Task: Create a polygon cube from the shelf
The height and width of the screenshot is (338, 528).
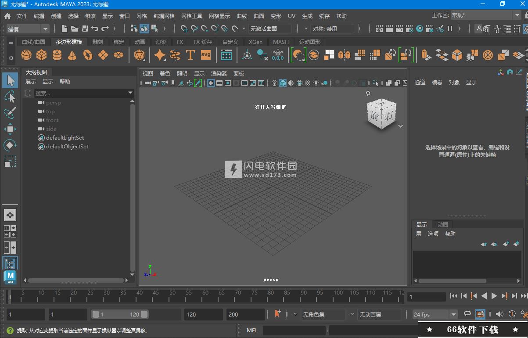Action: [42, 55]
